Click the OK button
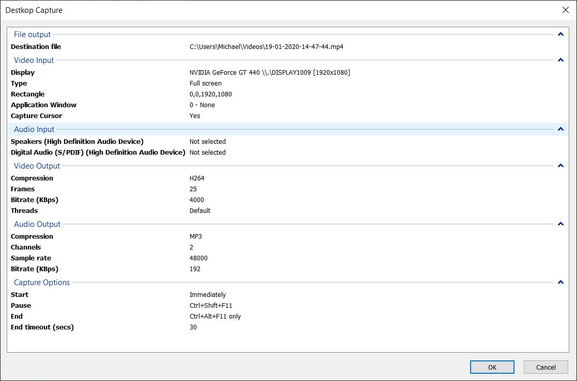Viewport: 577px width, 381px height. (x=492, y=367)
